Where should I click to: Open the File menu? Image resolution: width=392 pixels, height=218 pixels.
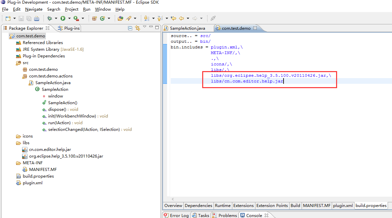(5, 9)
